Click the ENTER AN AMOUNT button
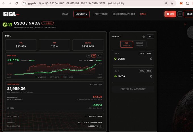The image size is (193, 132). click(133, 89)
